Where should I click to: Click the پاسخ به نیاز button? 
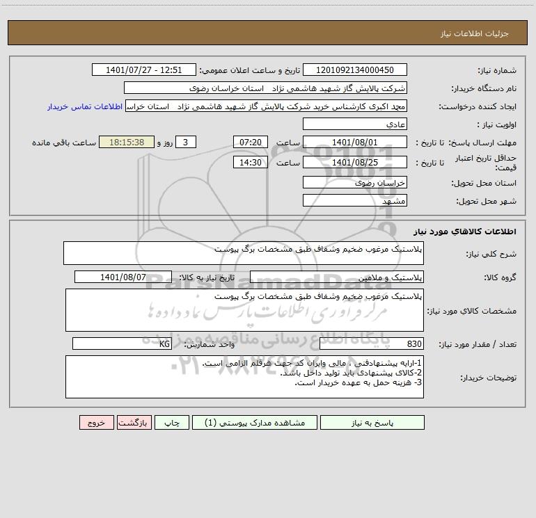(372, 423)
